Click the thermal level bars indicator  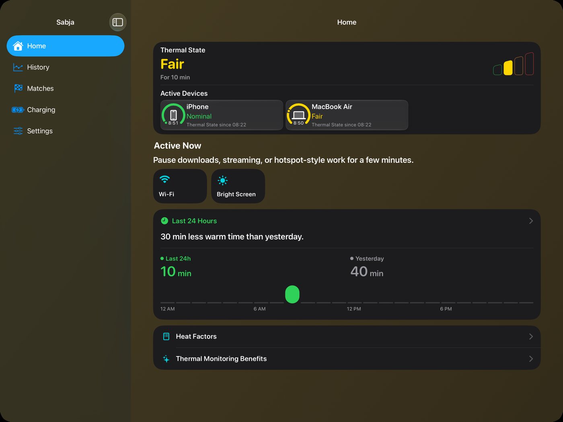[514, 64]
